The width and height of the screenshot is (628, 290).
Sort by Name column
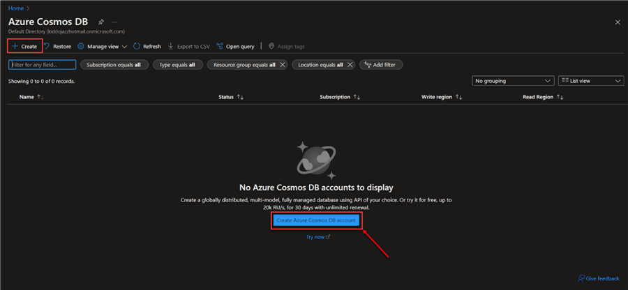[x=31, y=97]
